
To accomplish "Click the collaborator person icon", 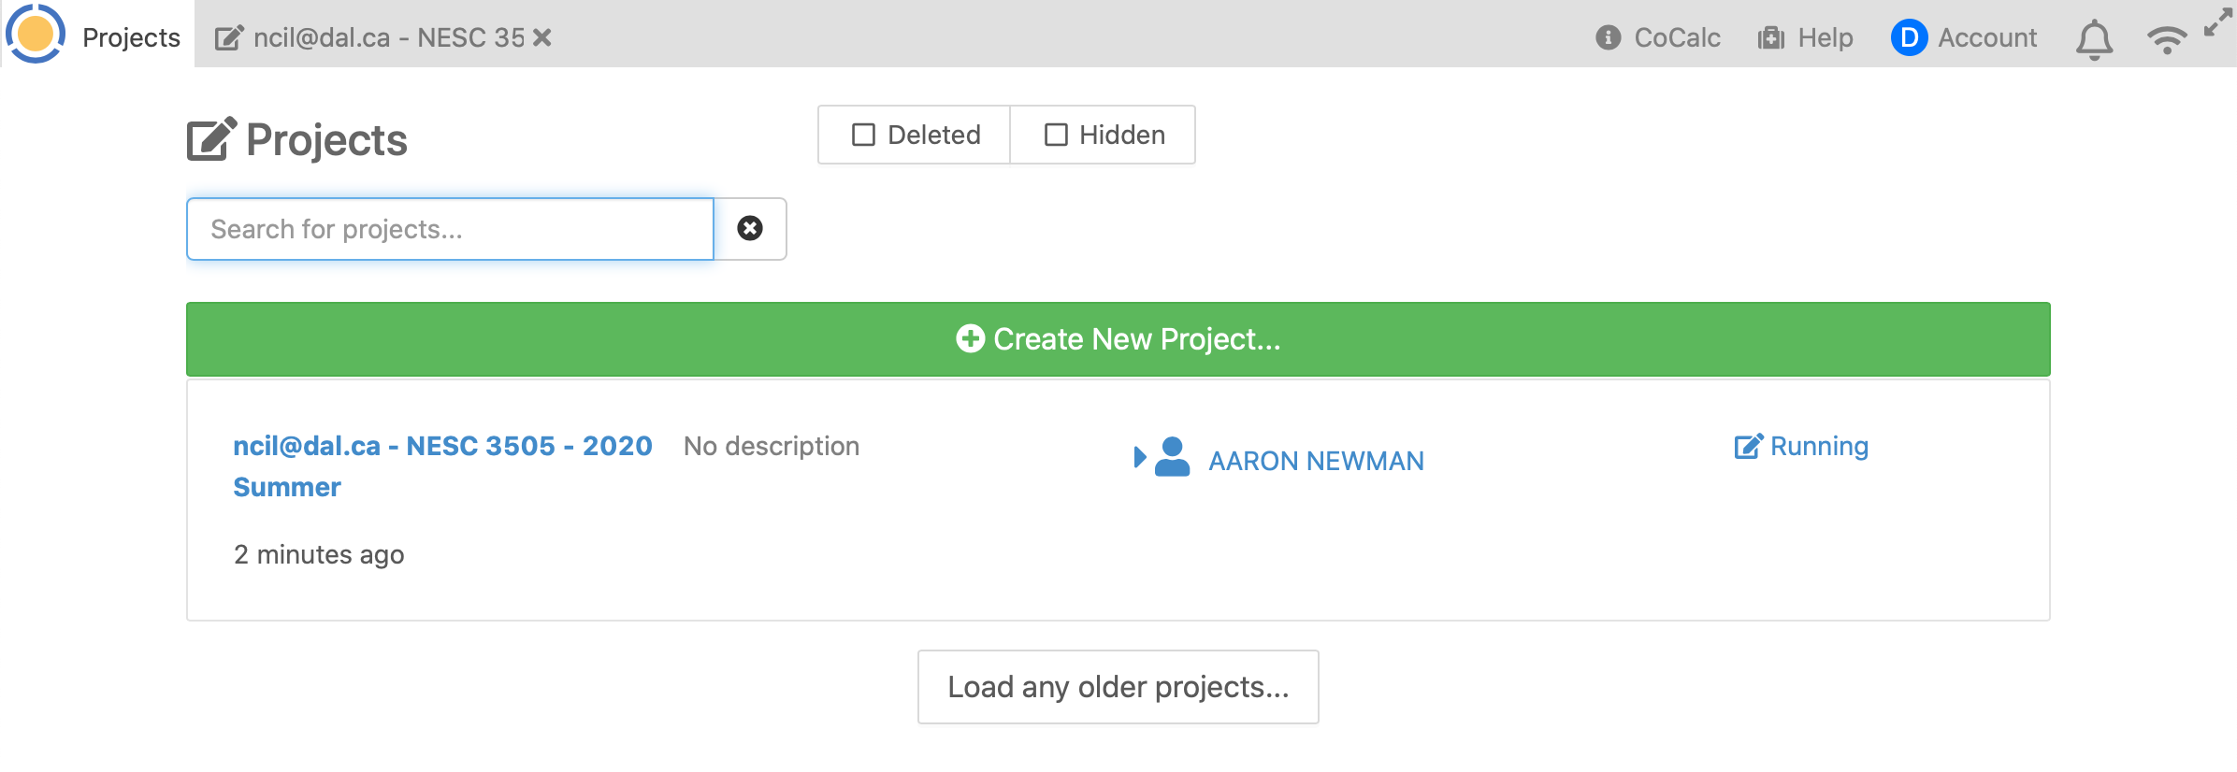I will tap(1172, 457).
